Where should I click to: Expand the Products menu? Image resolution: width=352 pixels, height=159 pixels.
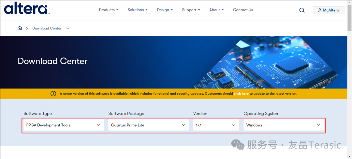[109, 10]
